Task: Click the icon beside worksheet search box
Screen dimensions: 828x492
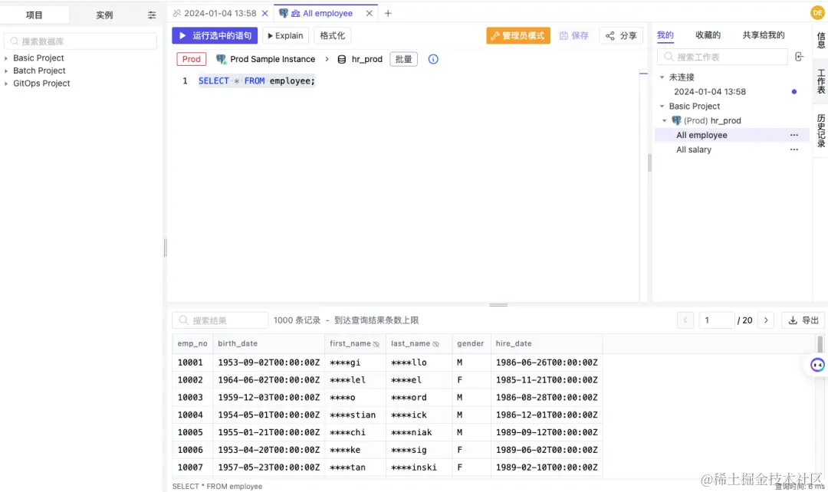Action: pyautogui.click(x=799, y=57)
